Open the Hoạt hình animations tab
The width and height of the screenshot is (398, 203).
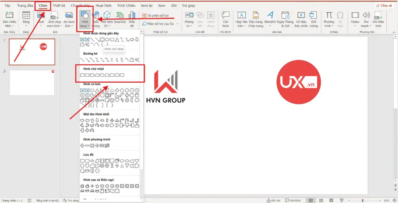103,6
